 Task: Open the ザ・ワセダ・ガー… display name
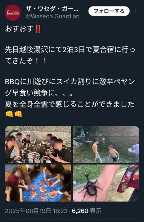click(52, 9)
